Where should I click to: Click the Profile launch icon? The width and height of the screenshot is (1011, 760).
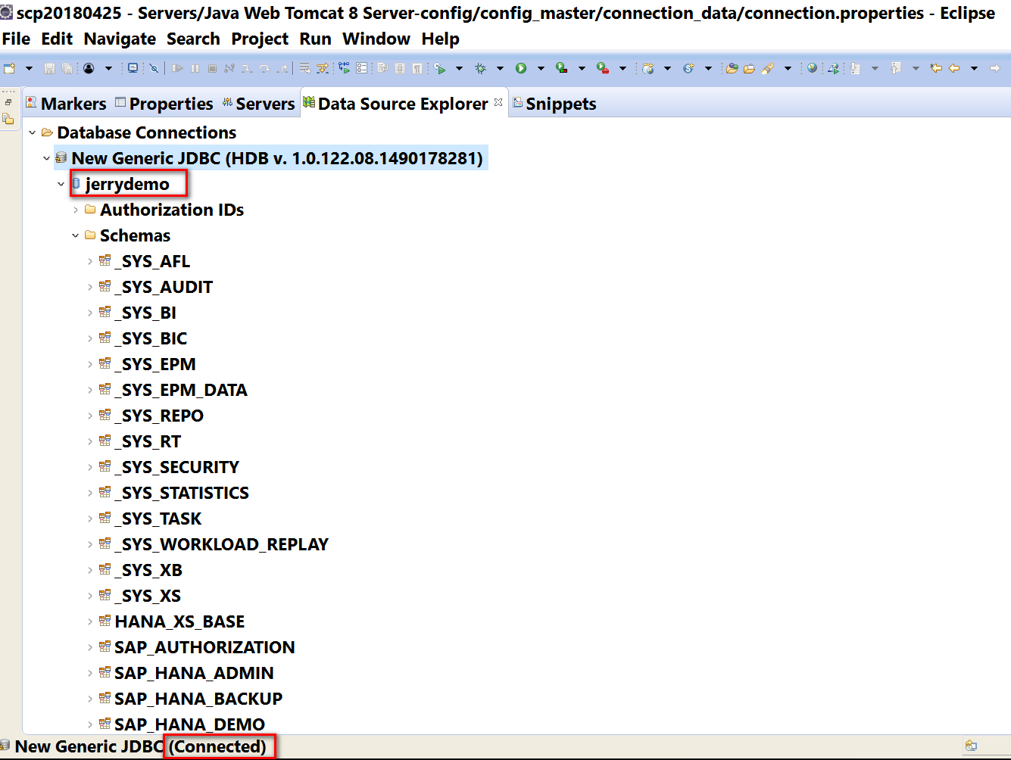click(440, 68)
